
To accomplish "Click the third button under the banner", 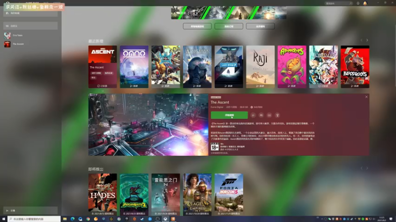I will coord(260,26).
